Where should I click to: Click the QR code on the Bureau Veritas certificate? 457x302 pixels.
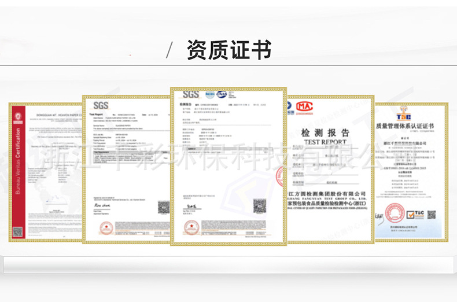pos(17,232)
